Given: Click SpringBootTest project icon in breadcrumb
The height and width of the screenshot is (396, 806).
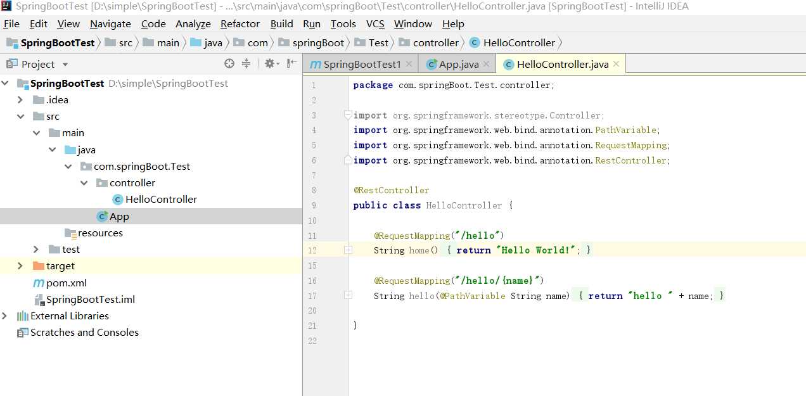Looking at the screenshot, I should (x=12, y=43).
